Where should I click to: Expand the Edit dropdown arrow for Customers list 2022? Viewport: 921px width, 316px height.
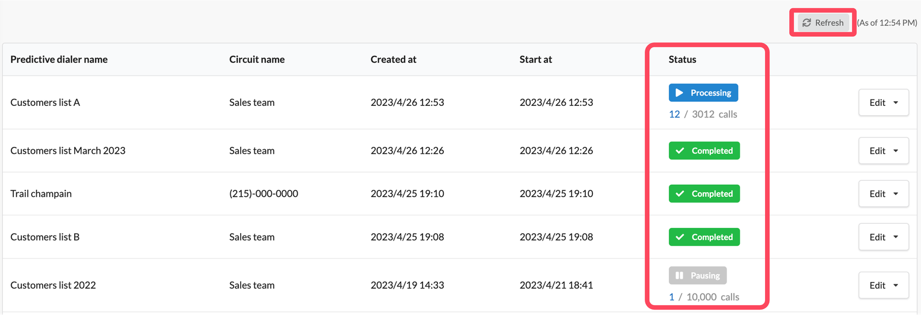pos(896,285)
